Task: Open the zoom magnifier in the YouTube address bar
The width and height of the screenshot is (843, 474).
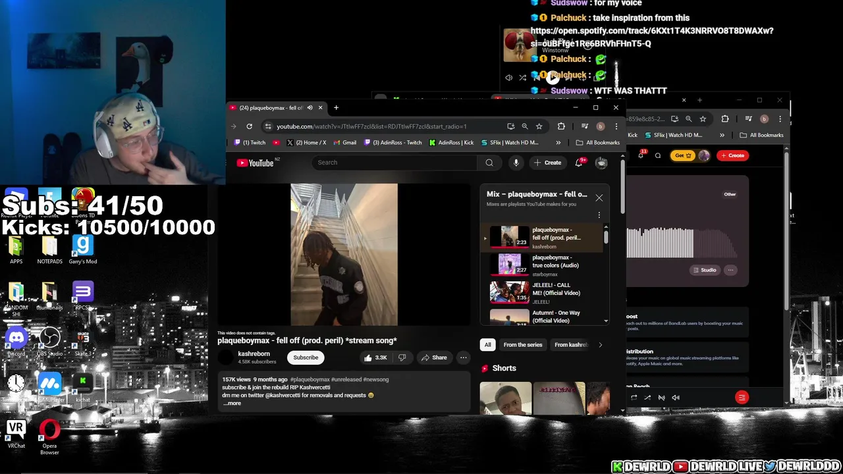Action: coord(525,126)
